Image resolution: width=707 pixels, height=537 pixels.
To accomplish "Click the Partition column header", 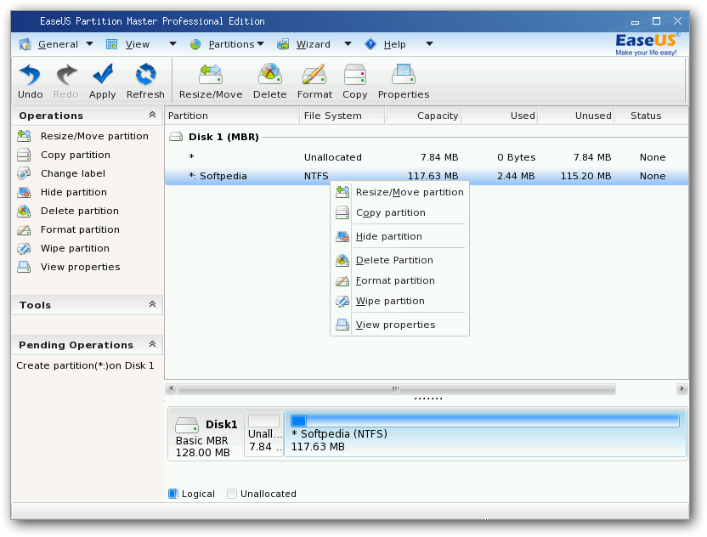I will pyautogui.click(x=232, y=116).
